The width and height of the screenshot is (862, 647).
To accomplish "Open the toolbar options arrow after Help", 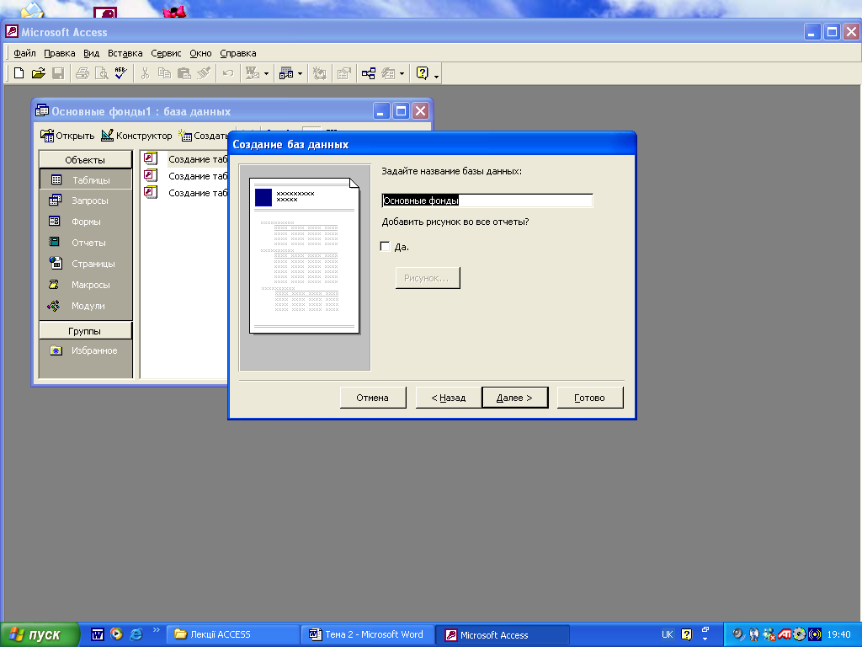I will (437, 77).
